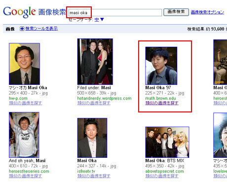Image resolution: width=227 pixels, height=182 pixels.
Task: Find similar images for hotandnerdy result
Action: [x=94, y=103]
